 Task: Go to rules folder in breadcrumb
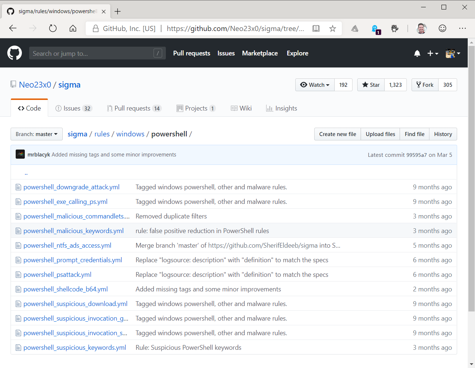coord(102,134)
